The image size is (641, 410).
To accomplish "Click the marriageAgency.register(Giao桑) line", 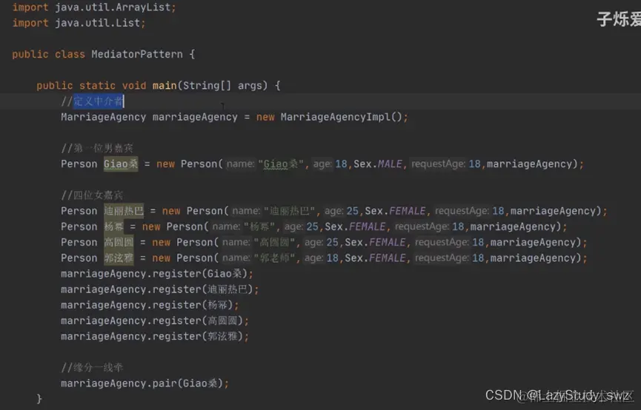I will 157,274.
